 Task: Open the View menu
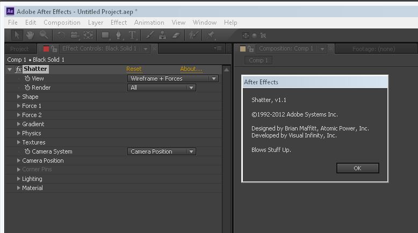click(178, 23)
